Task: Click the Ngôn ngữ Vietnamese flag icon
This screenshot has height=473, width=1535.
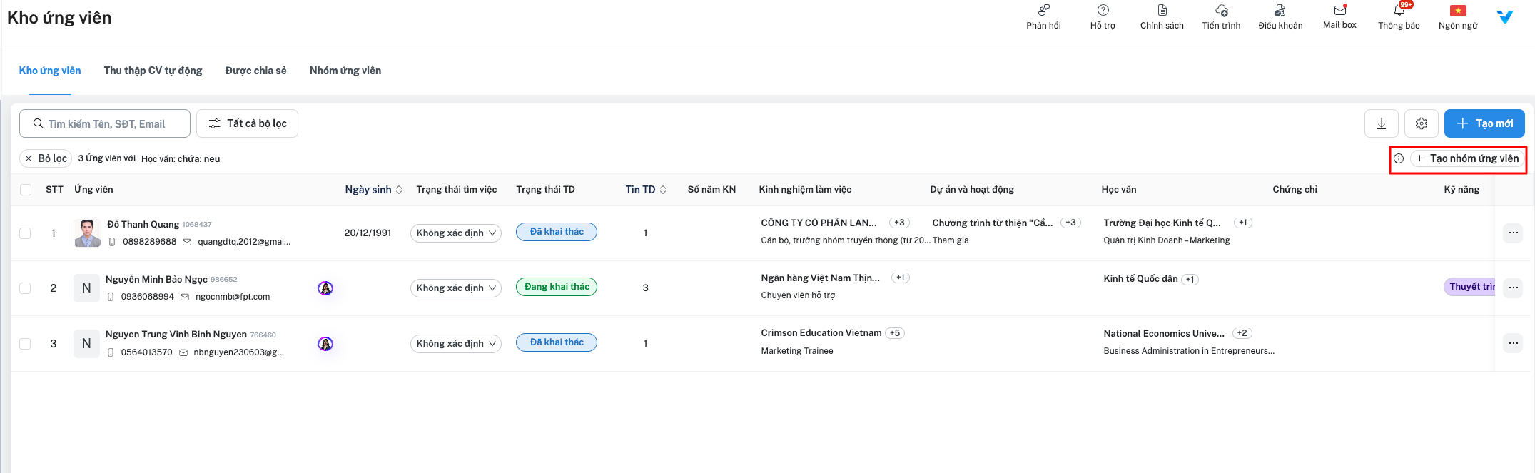Action: (x=1458, y=11)
